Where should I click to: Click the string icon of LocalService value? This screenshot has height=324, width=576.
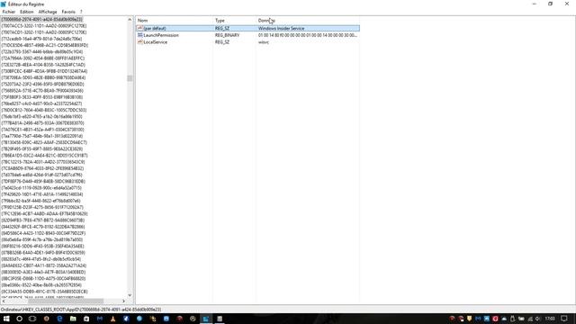tap(140, 42)
